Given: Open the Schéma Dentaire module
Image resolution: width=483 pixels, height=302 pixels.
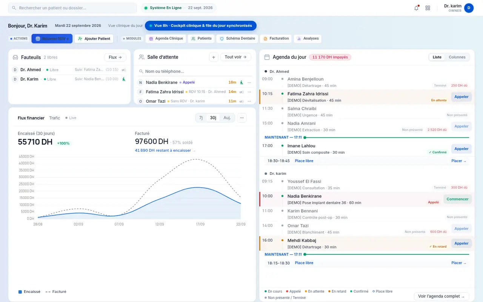Looking at the screenshot, I should 237,39.
